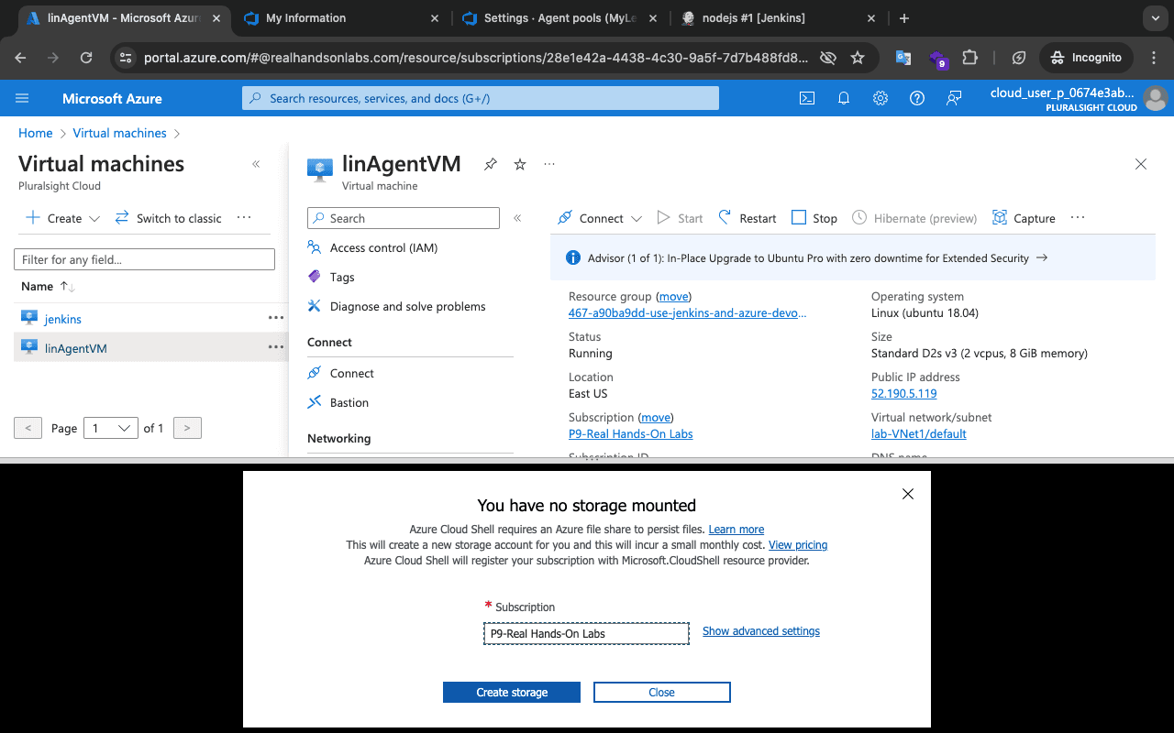Screen dimensions: 1174x733
Task: Open Diagnose and solve problems
Action: pyautogui.click(x=407, y=306)
